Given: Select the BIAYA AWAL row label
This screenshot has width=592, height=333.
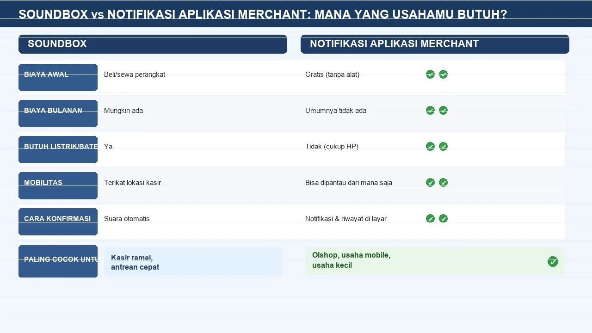Looking at the screenshot, I should tap(58, 77).
